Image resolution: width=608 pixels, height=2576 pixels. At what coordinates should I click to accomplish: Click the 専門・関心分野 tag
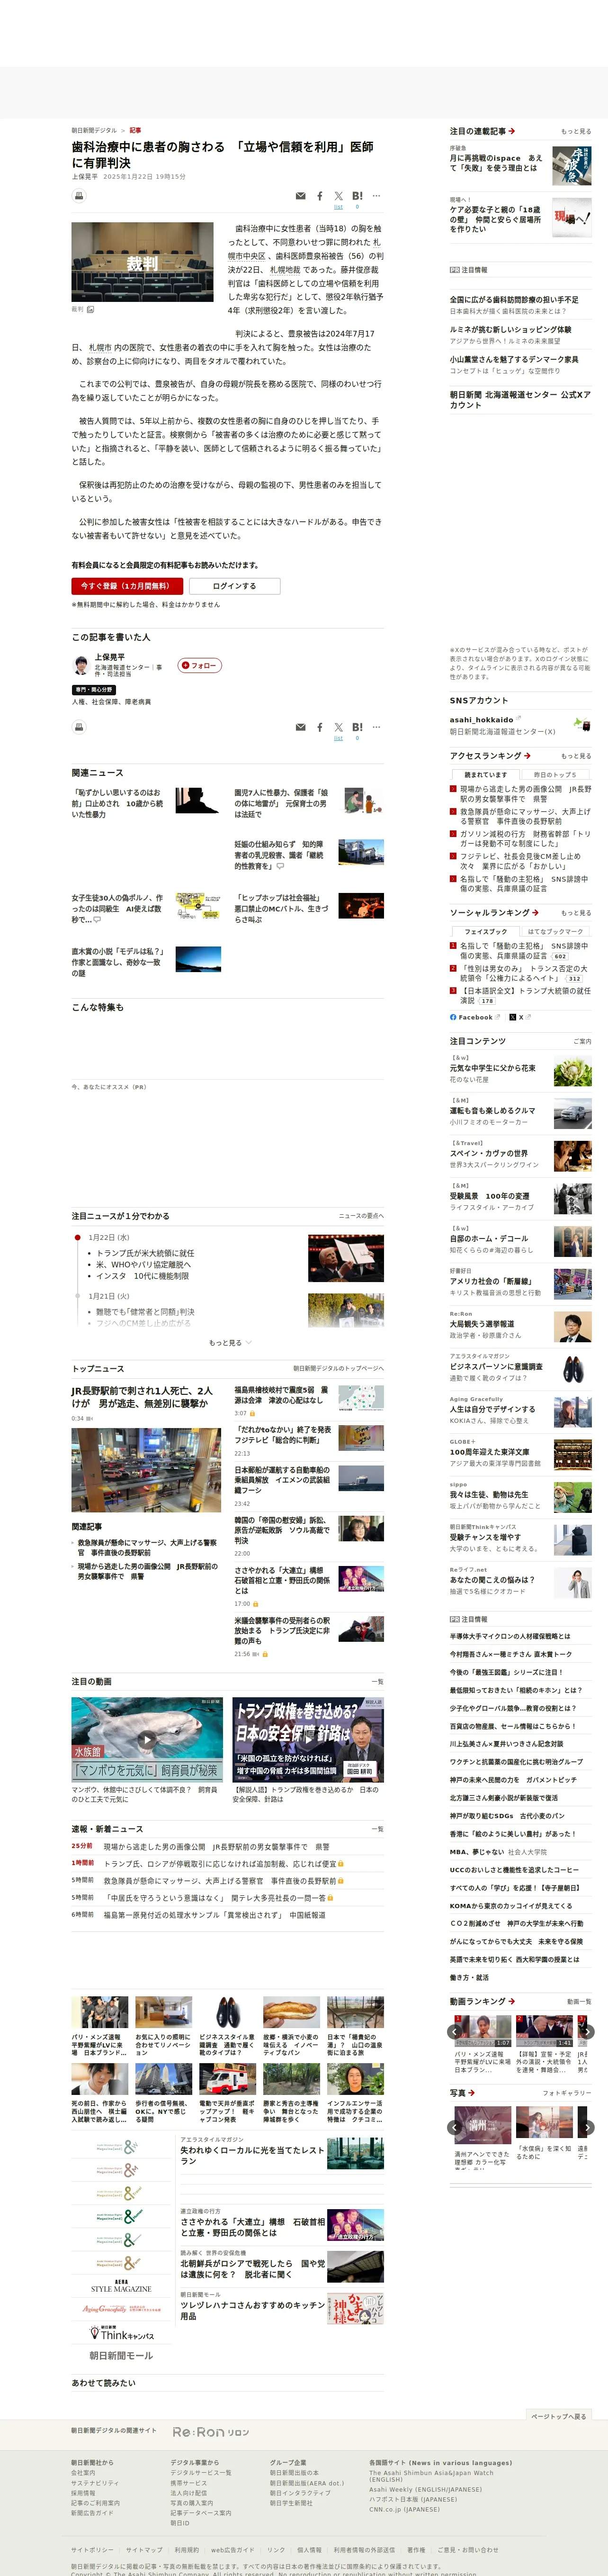point(94,690)
